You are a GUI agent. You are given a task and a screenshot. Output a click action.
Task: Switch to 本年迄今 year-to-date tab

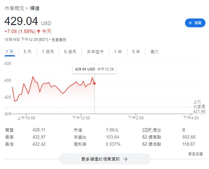tap(95, 52)
